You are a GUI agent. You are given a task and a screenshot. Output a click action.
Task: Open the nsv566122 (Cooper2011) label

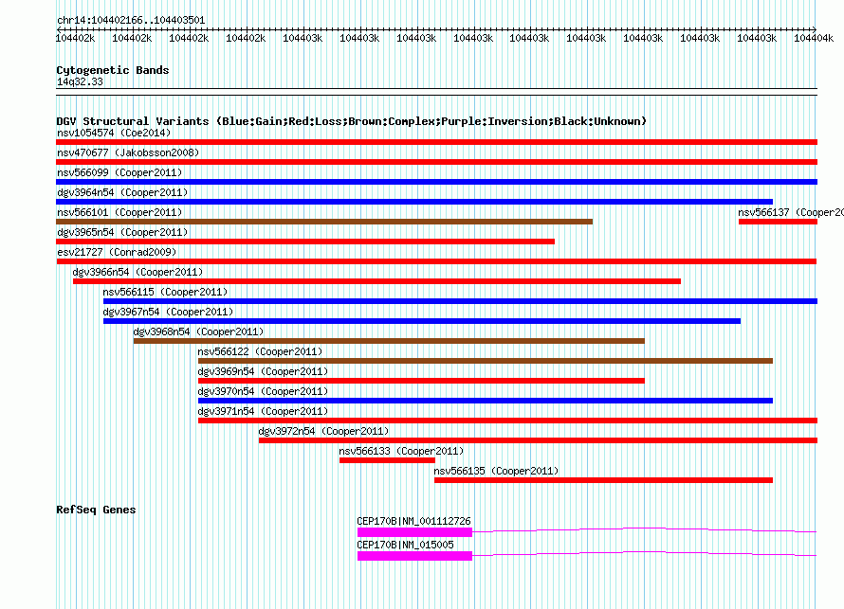(260, 351)
